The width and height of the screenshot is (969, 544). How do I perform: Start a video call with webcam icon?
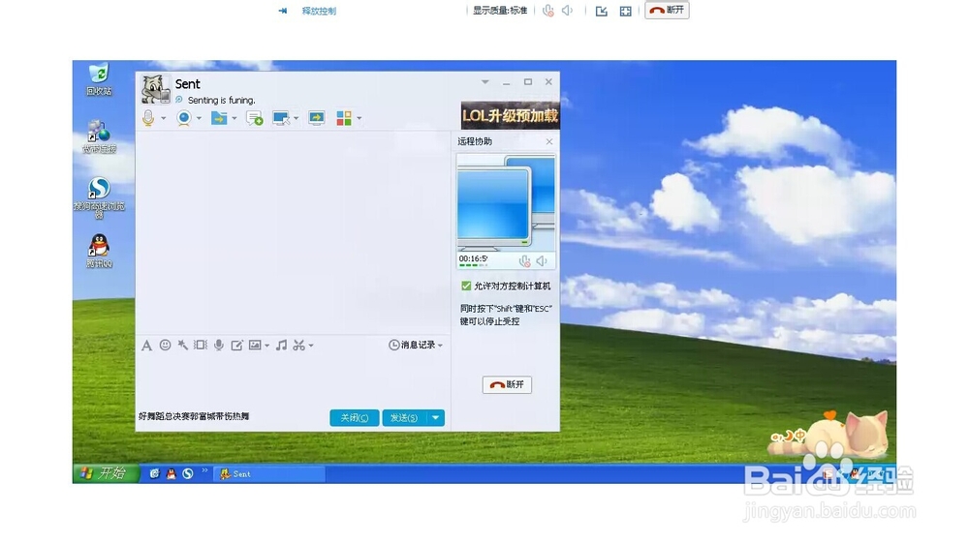183,117
